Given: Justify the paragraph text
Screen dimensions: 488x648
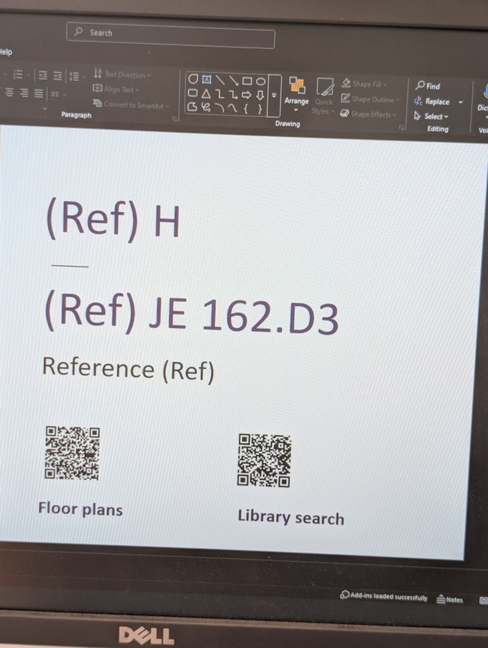Looking at the screenshot, I should point(38,93).
